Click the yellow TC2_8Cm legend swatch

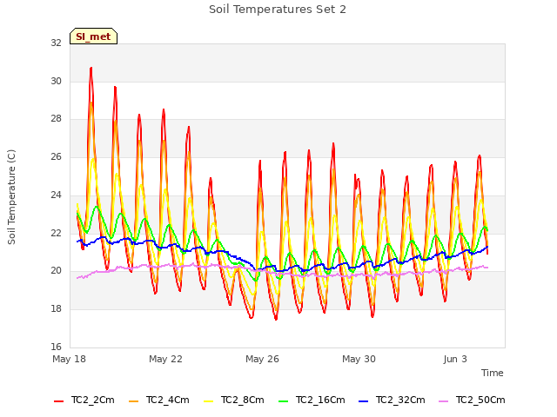coord(209,401)
